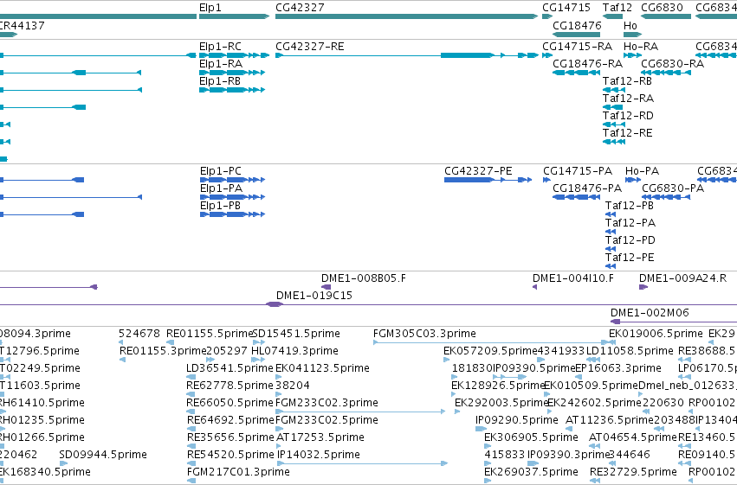Click the CG6830 gene label
737x485 pixels.
pos(663,8)
